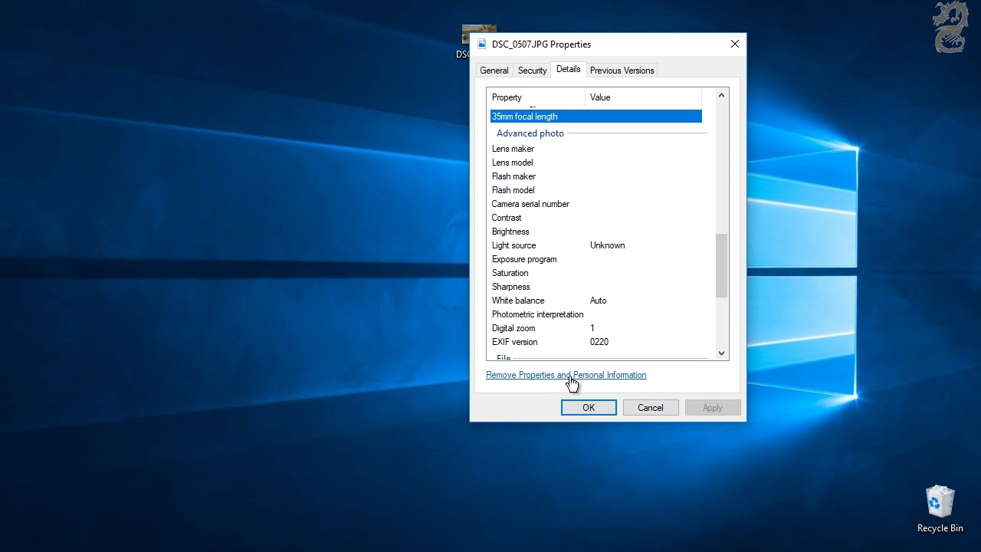Switch to the General tab
The height and width of the screenshot is (552, 981).
coord(494,71)
